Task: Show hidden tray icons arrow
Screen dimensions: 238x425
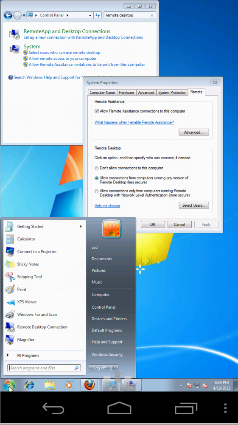Action: (x=181, y=386)
